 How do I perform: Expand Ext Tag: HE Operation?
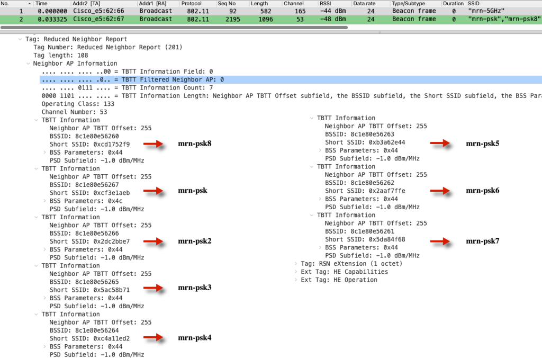[x=296, y=280]
